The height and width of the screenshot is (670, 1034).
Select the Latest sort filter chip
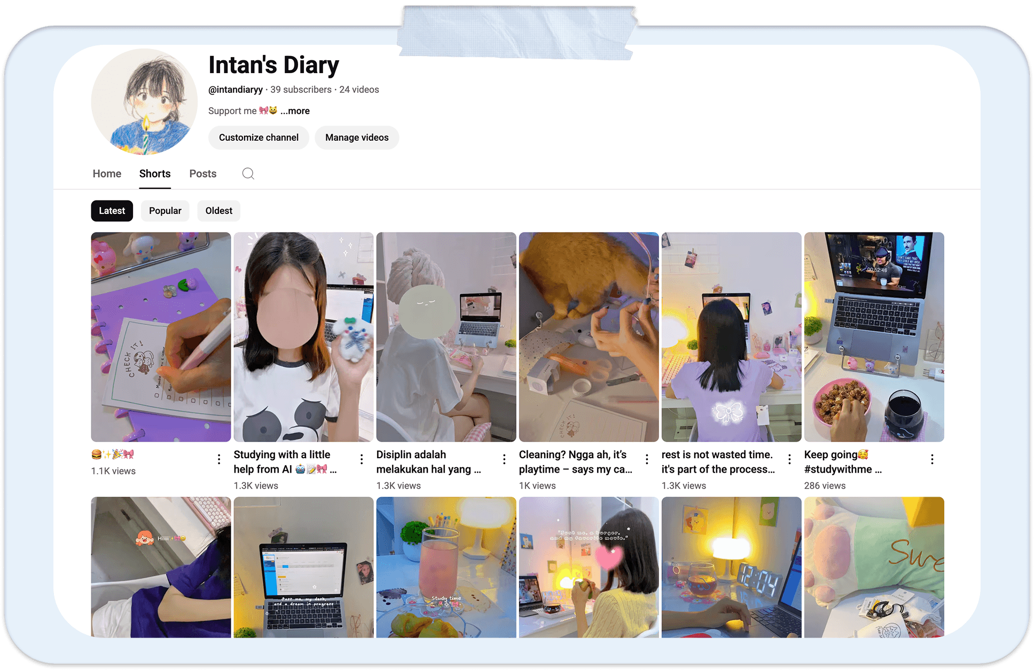click(x=112, y=211)
